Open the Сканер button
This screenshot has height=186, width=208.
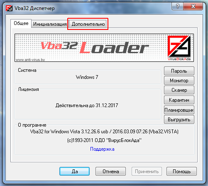coord(179,90)
